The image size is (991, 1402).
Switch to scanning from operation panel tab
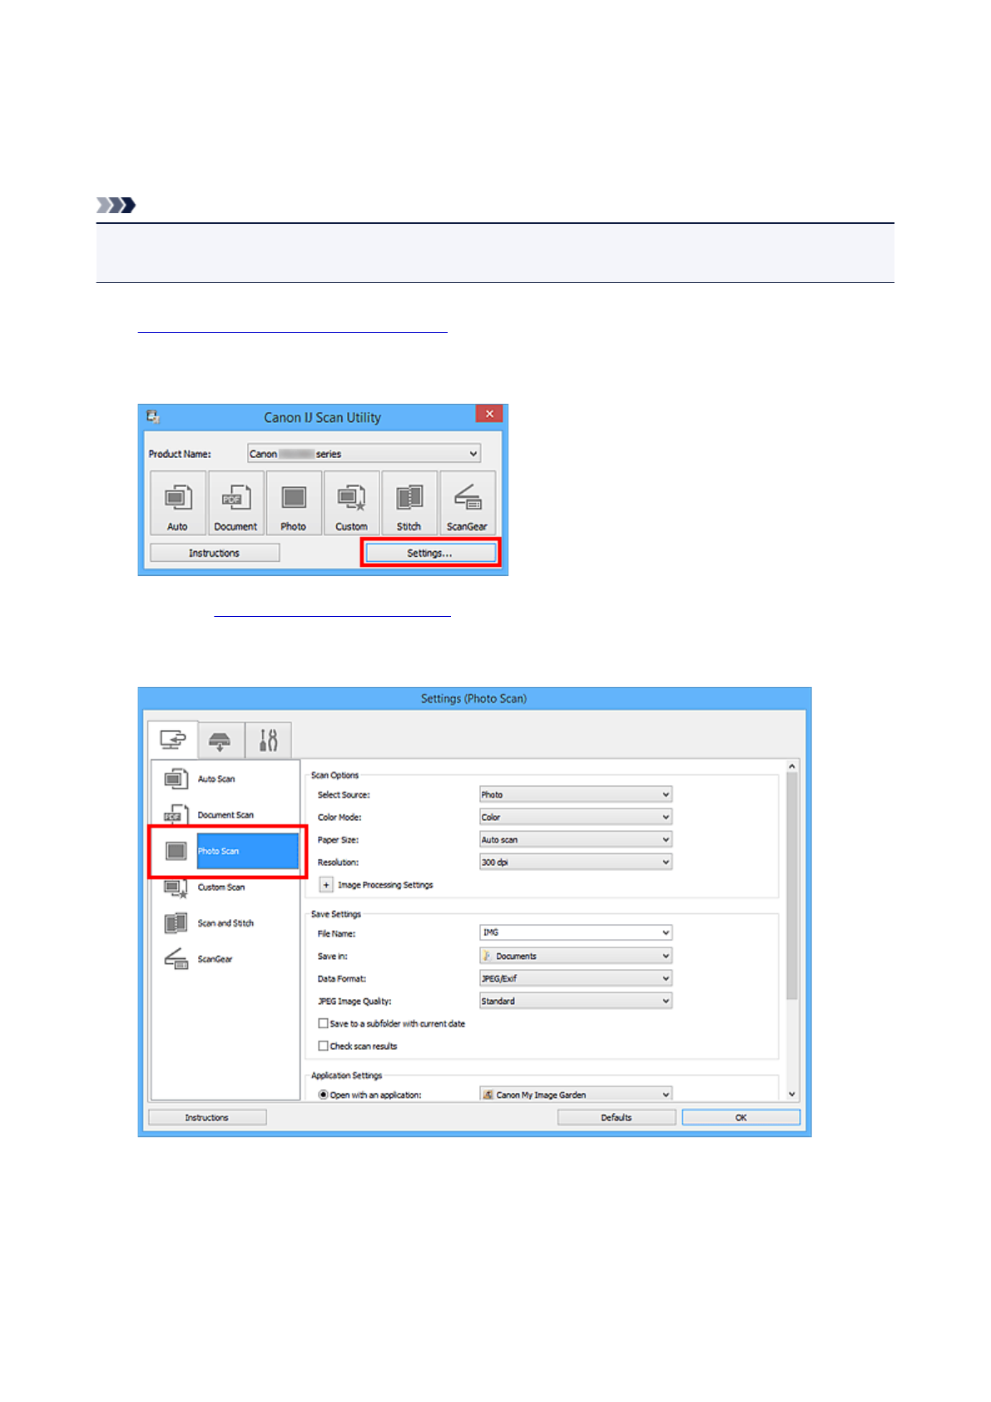tap(220, 740)
